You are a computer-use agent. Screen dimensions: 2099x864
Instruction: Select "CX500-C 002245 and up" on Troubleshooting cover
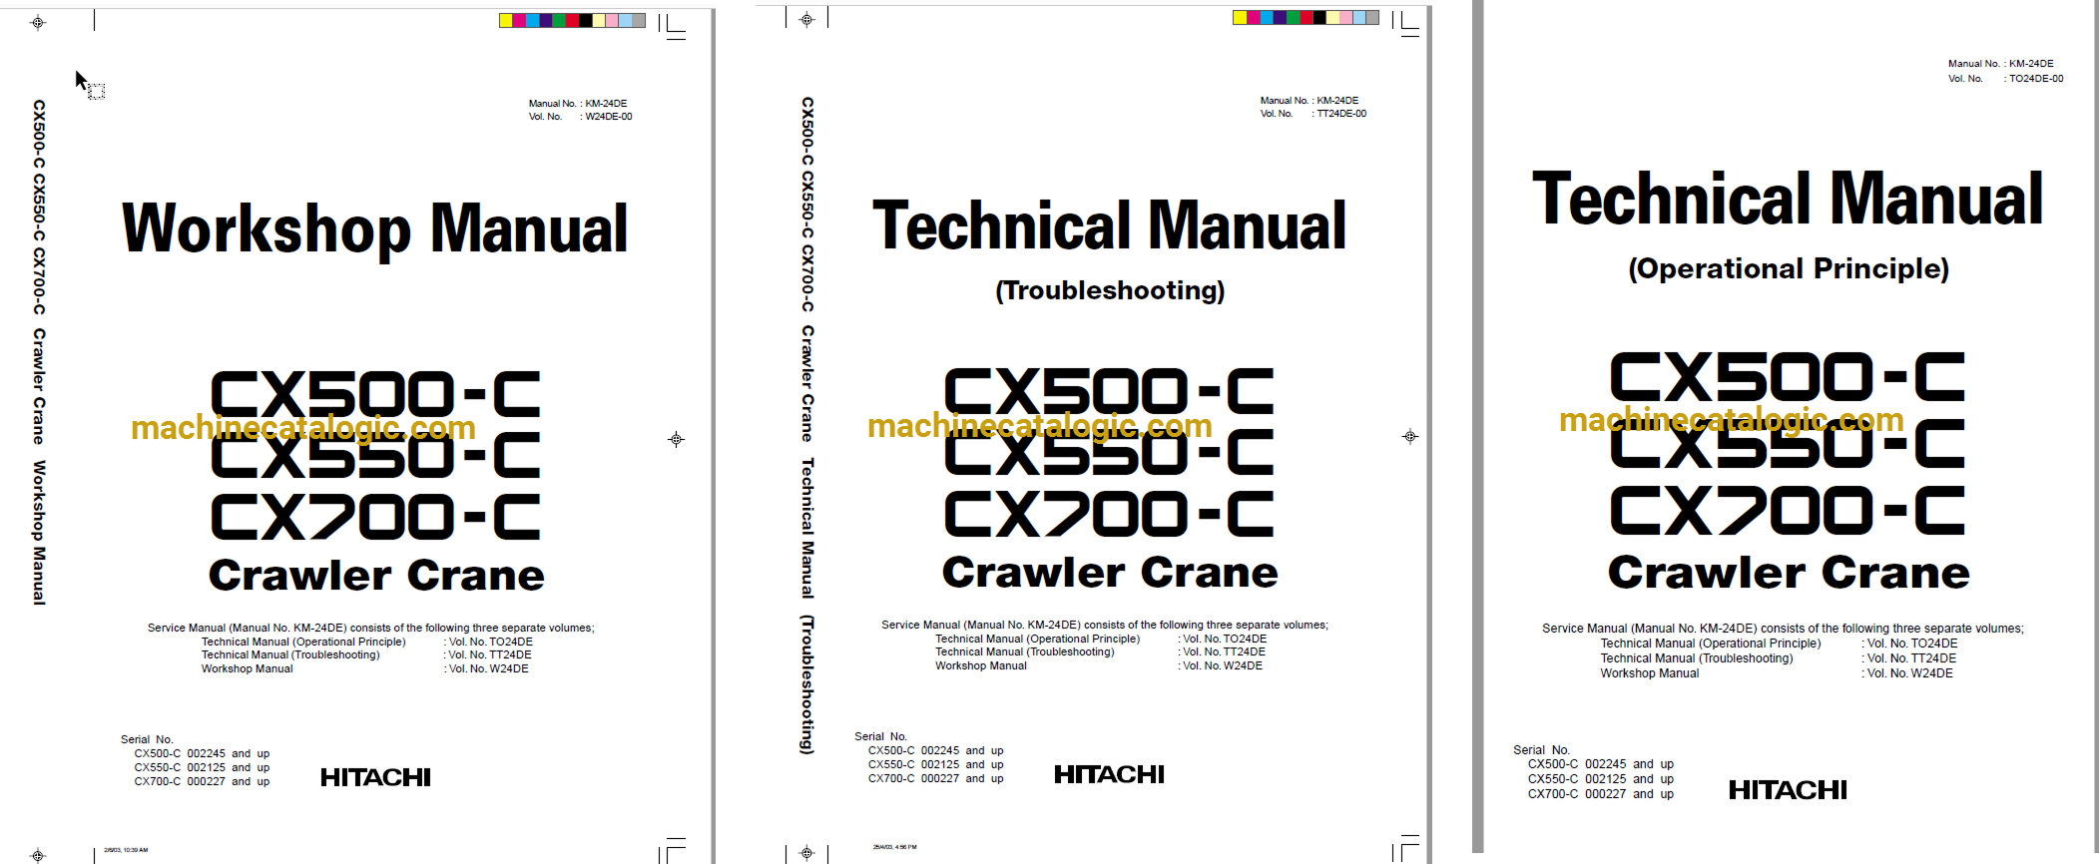(935, 751)
